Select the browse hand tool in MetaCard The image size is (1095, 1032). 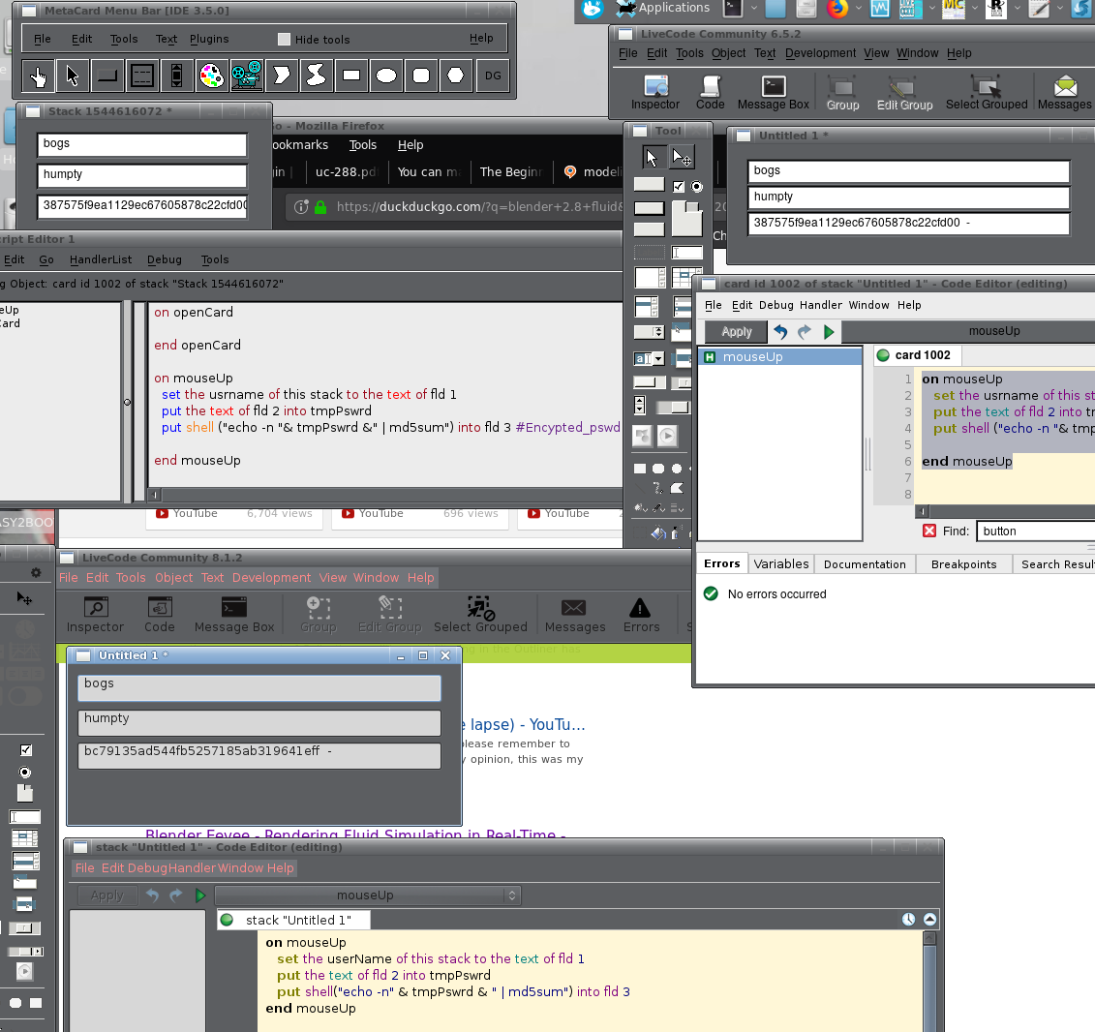[38, 76]
